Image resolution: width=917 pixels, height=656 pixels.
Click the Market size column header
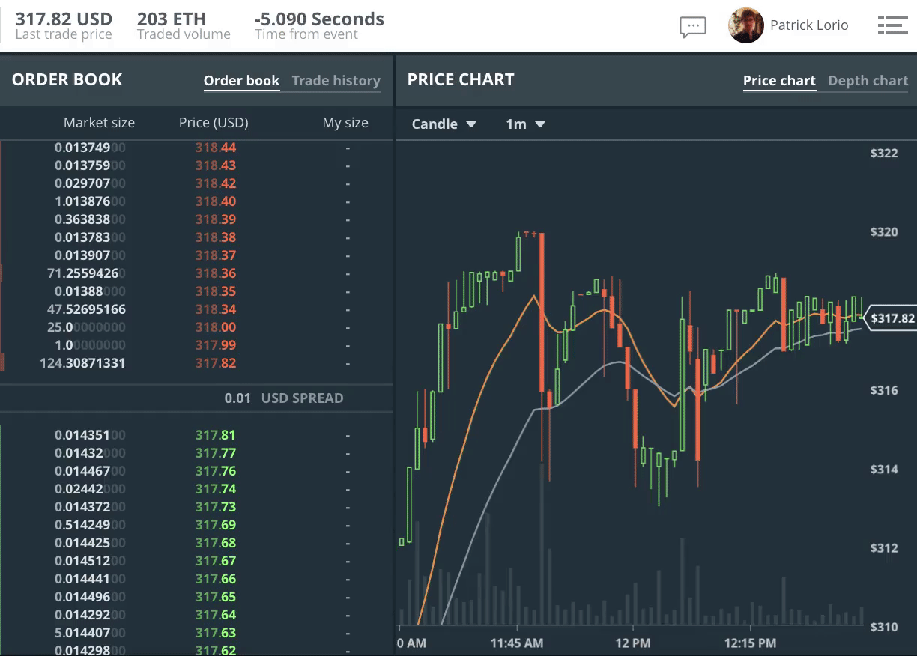[x=99, y=123]
